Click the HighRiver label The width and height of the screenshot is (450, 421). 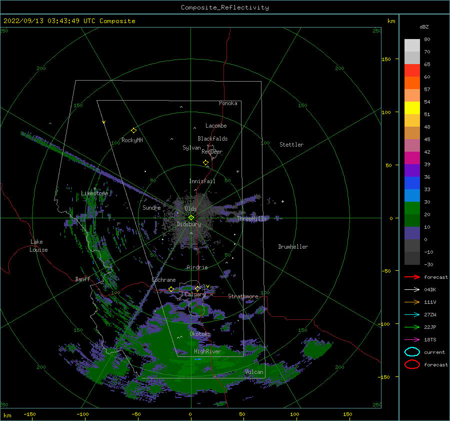[207, 351]
